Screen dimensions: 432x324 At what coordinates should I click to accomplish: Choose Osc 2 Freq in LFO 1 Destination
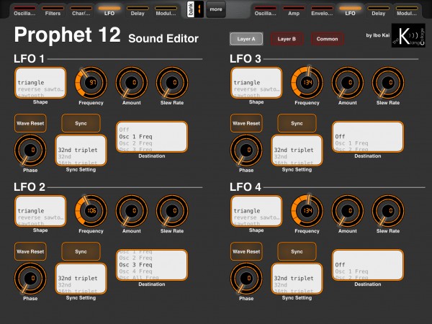[x=135, y=143]
